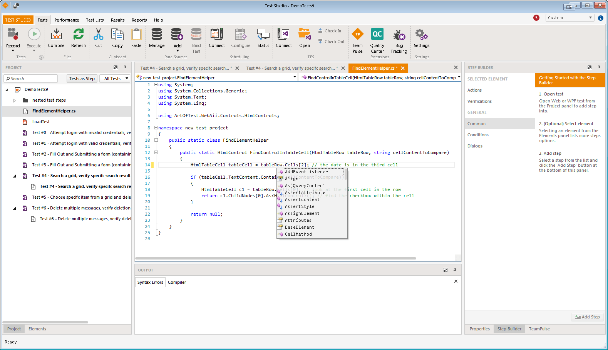Expand the nested test steps folder
Viewport: 608px width, 350px height.
tap(15, 100)
